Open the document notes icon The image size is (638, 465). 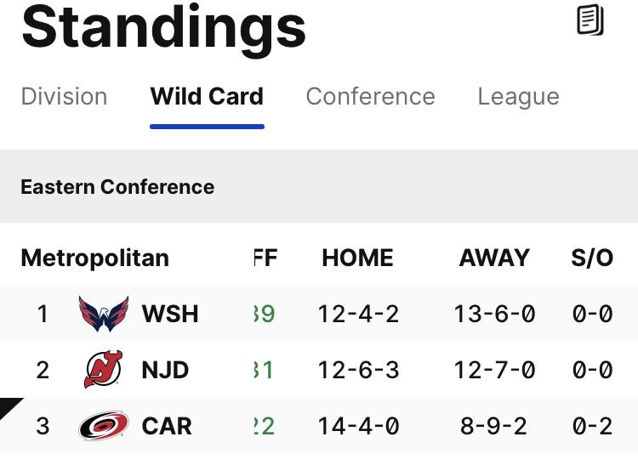[590, 20]
